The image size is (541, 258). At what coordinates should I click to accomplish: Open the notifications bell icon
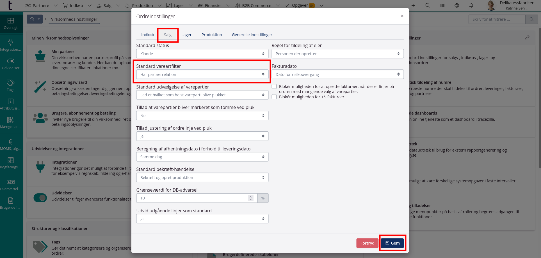(471, 5)
